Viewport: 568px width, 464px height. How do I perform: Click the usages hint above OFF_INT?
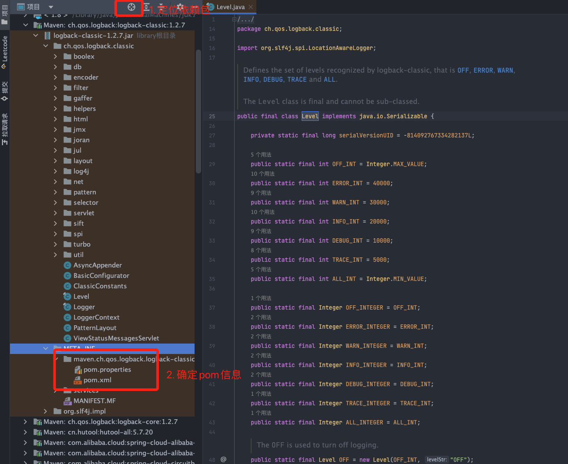(x=261, y=155)
